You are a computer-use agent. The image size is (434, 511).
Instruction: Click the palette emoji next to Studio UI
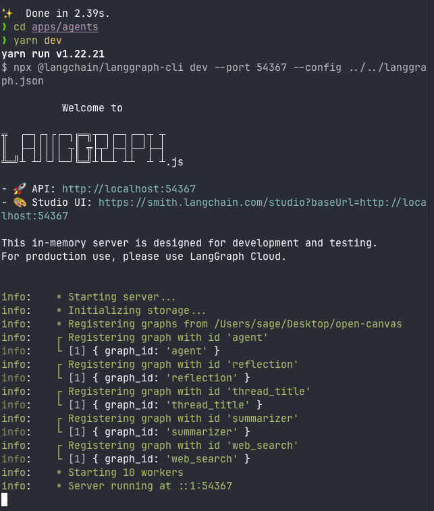tap(20, 203)
